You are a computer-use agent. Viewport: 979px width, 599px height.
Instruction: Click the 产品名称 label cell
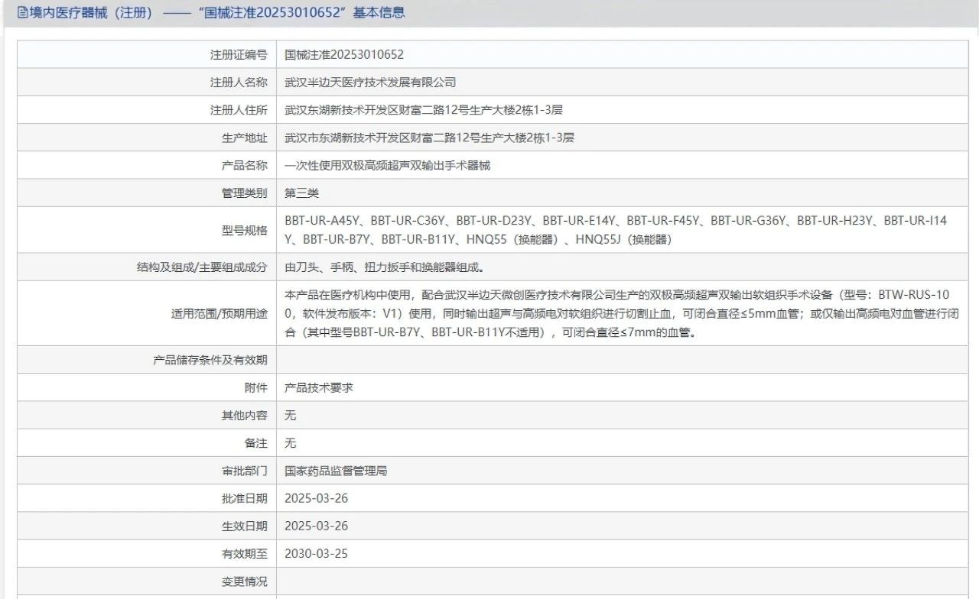pos(147,165)
